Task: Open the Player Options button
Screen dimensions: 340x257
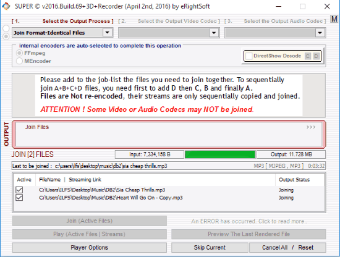Action: 90,248
